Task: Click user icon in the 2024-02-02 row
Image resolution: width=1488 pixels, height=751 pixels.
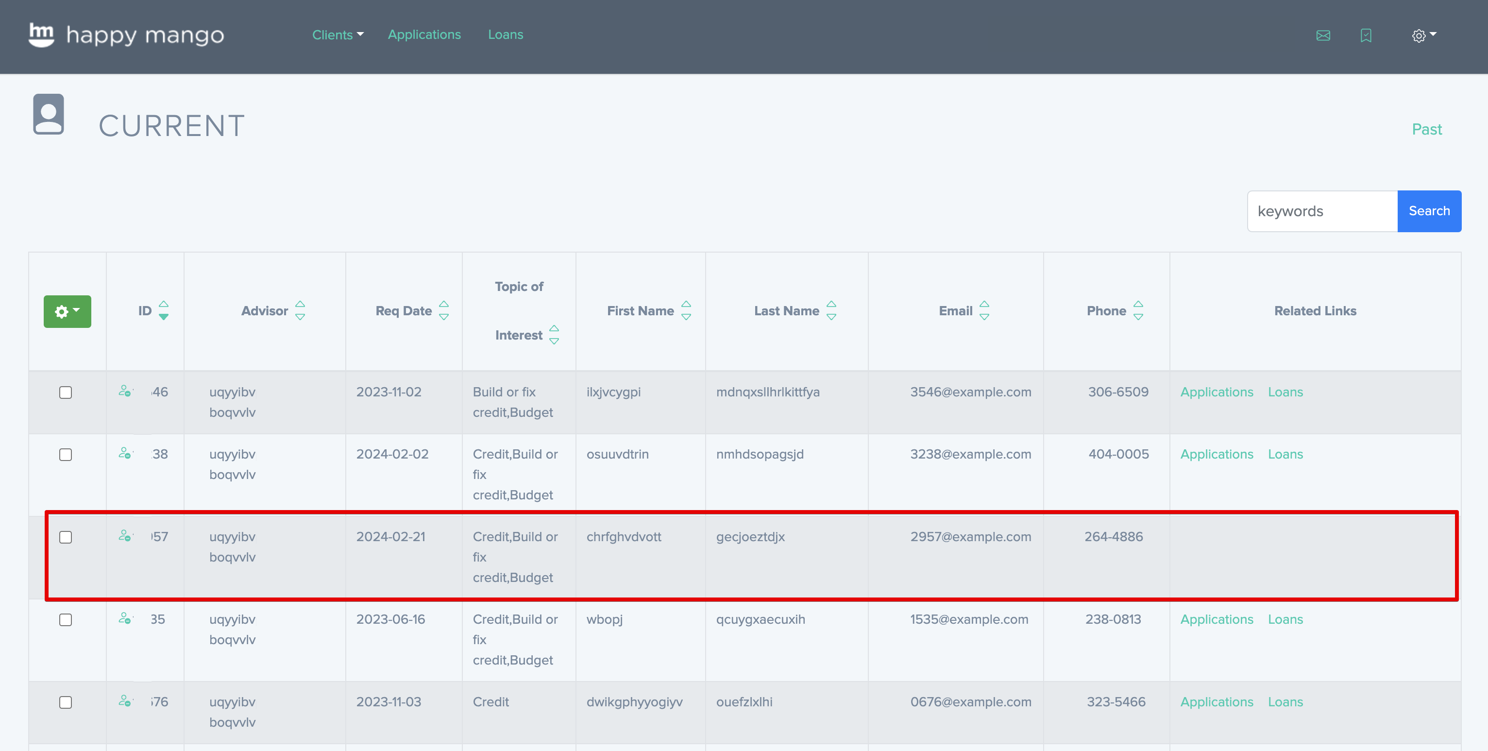Action: (x=125, y=454)
